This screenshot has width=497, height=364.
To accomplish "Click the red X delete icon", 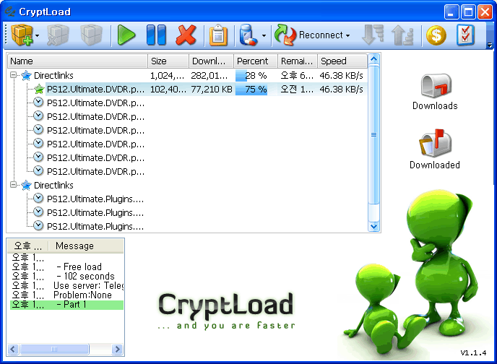I will (x=186, y=35).
